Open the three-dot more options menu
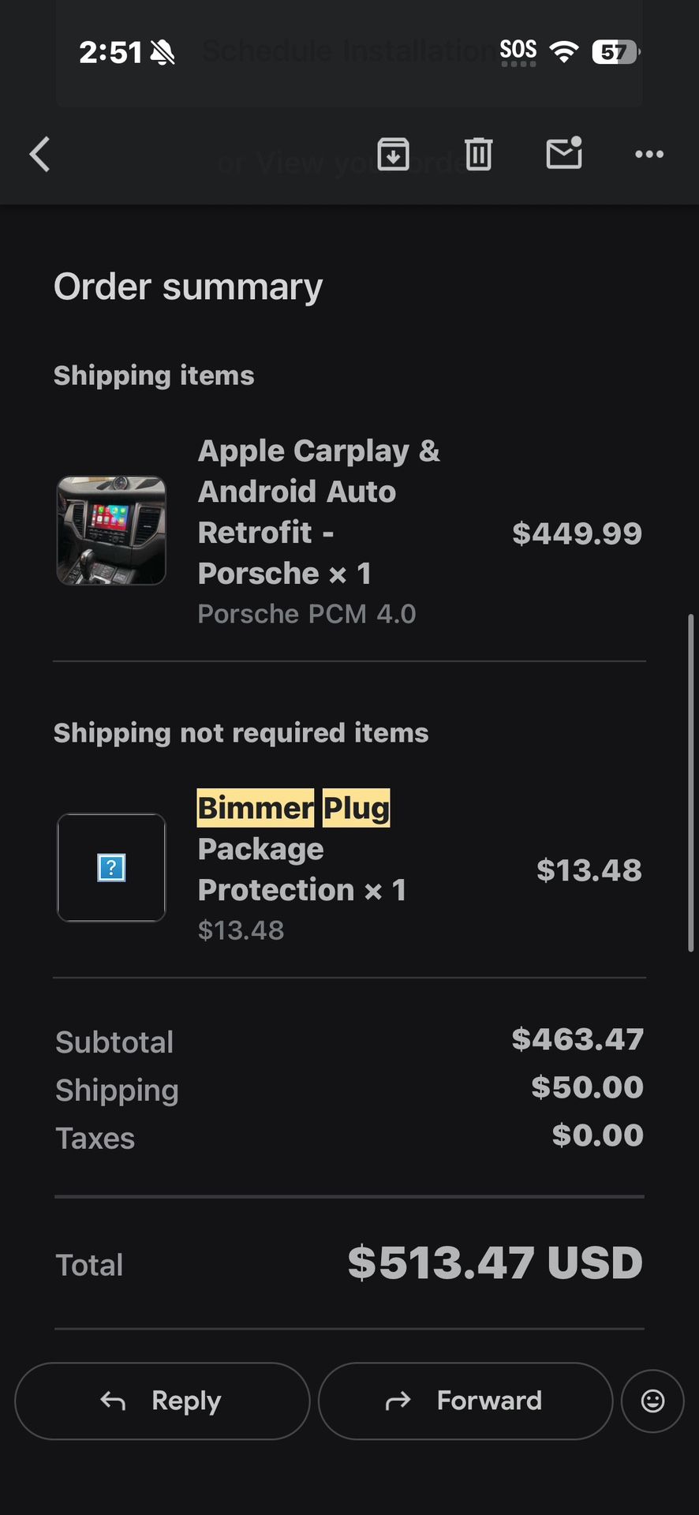Viewport: 699px width, 1515px height. click(x=649, y=154)
